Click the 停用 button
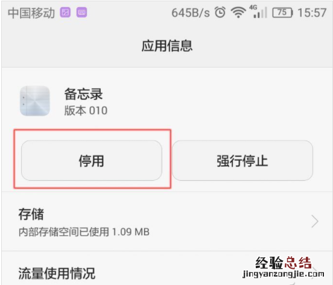This screenshot has height=285, width=333. (92, 160)
